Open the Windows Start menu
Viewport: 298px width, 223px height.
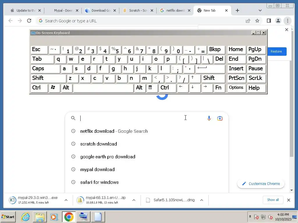[8, 217]
